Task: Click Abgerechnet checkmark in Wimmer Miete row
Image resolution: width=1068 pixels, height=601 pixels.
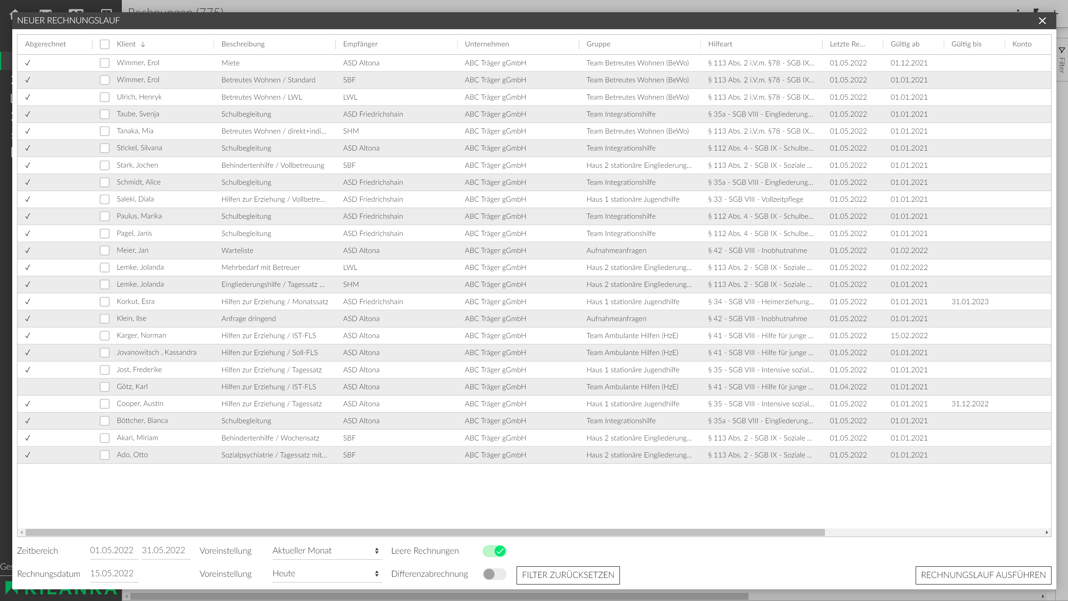Action: click(28, 63)
